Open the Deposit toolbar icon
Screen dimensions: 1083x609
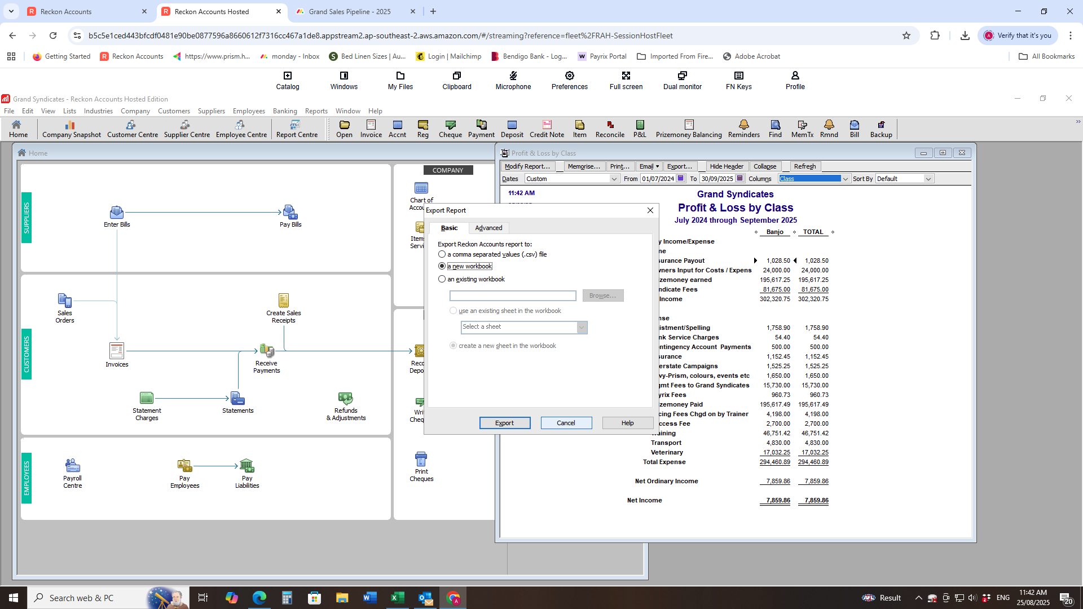click(x=512, y=129)
